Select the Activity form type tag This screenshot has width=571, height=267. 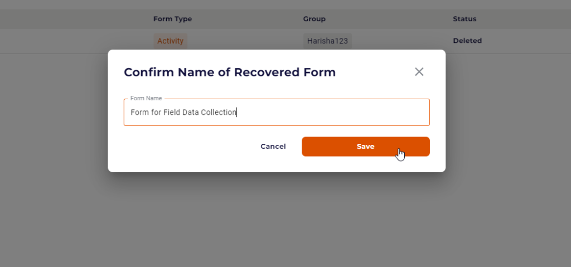point(170,41)
